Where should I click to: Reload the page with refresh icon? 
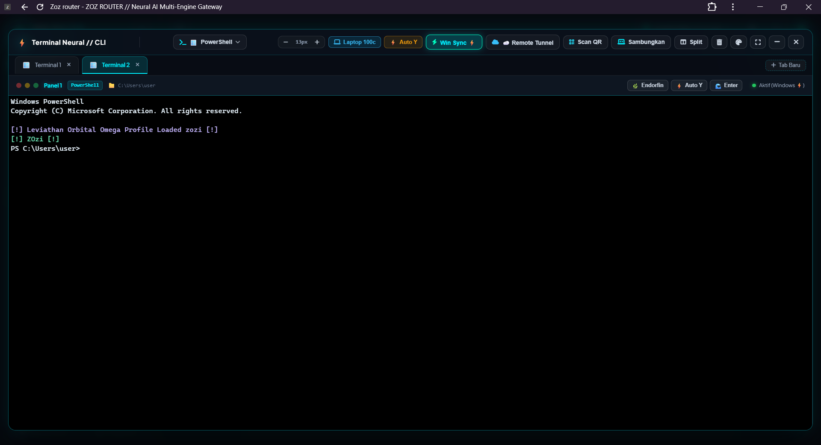(40, 7)
